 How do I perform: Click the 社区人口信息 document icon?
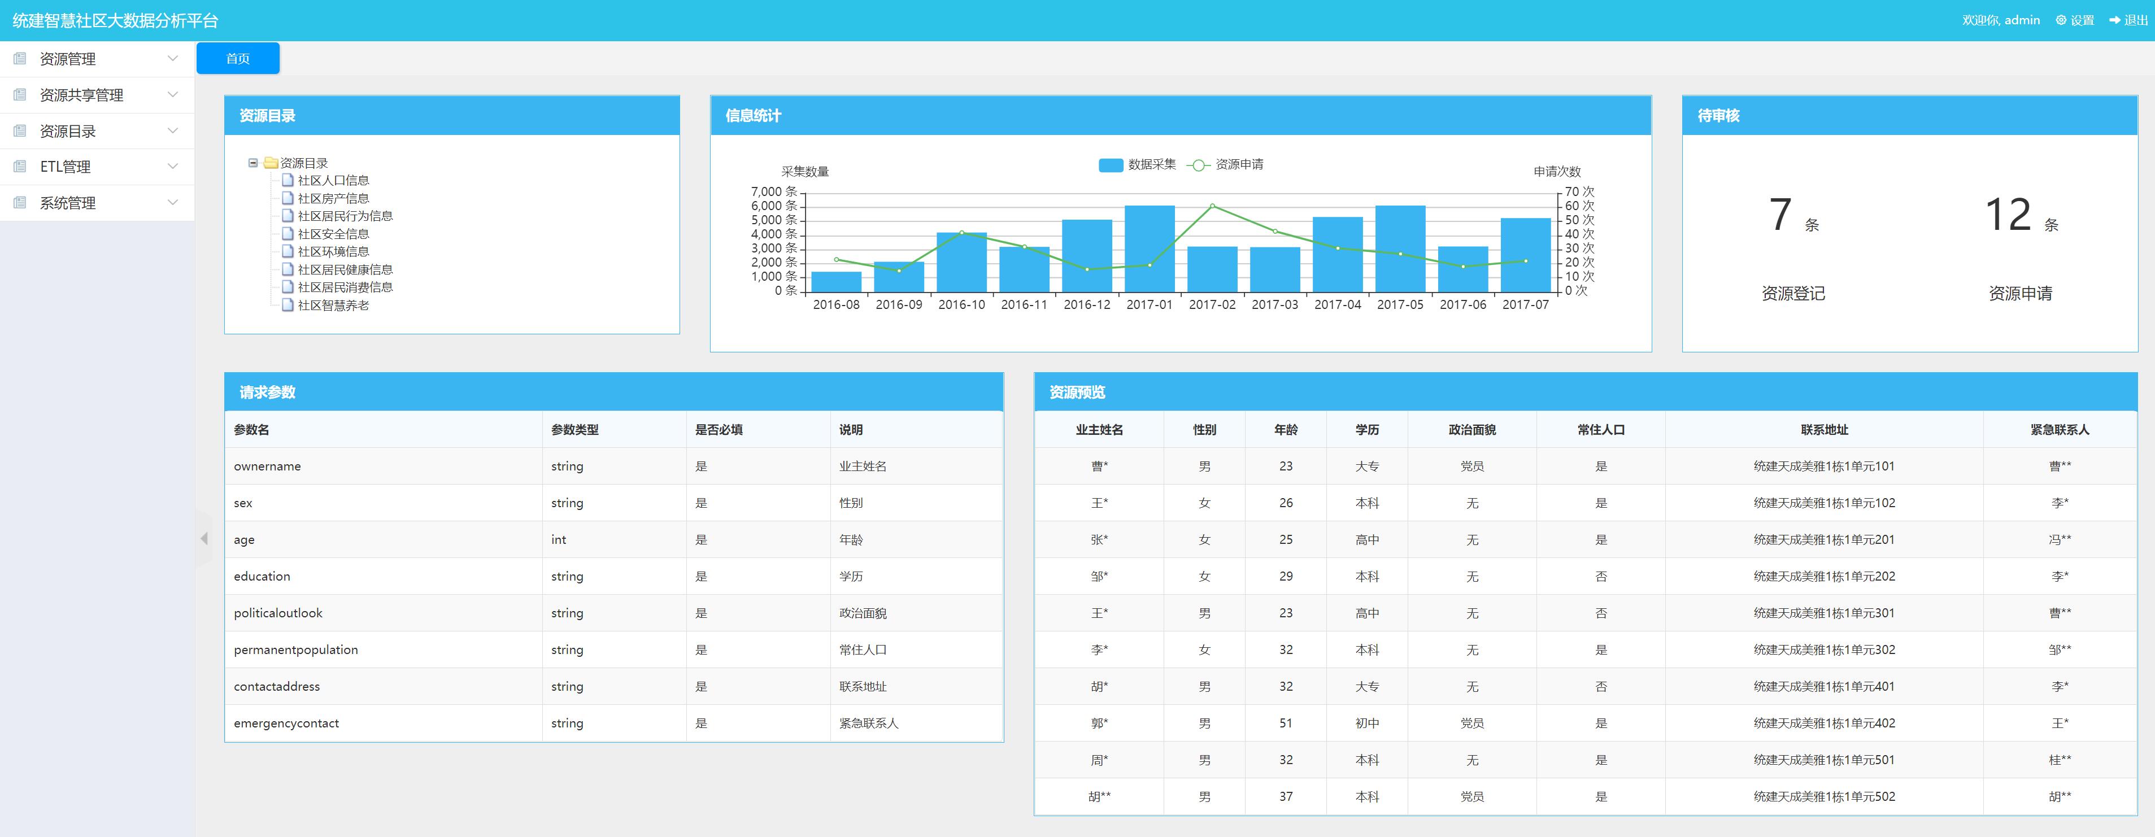click(x=288, y=181)
